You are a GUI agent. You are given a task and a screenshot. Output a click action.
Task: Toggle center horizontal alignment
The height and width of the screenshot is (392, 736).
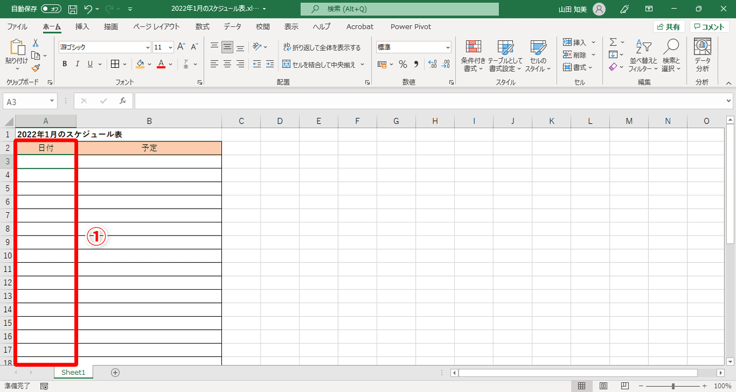point(227,64)
